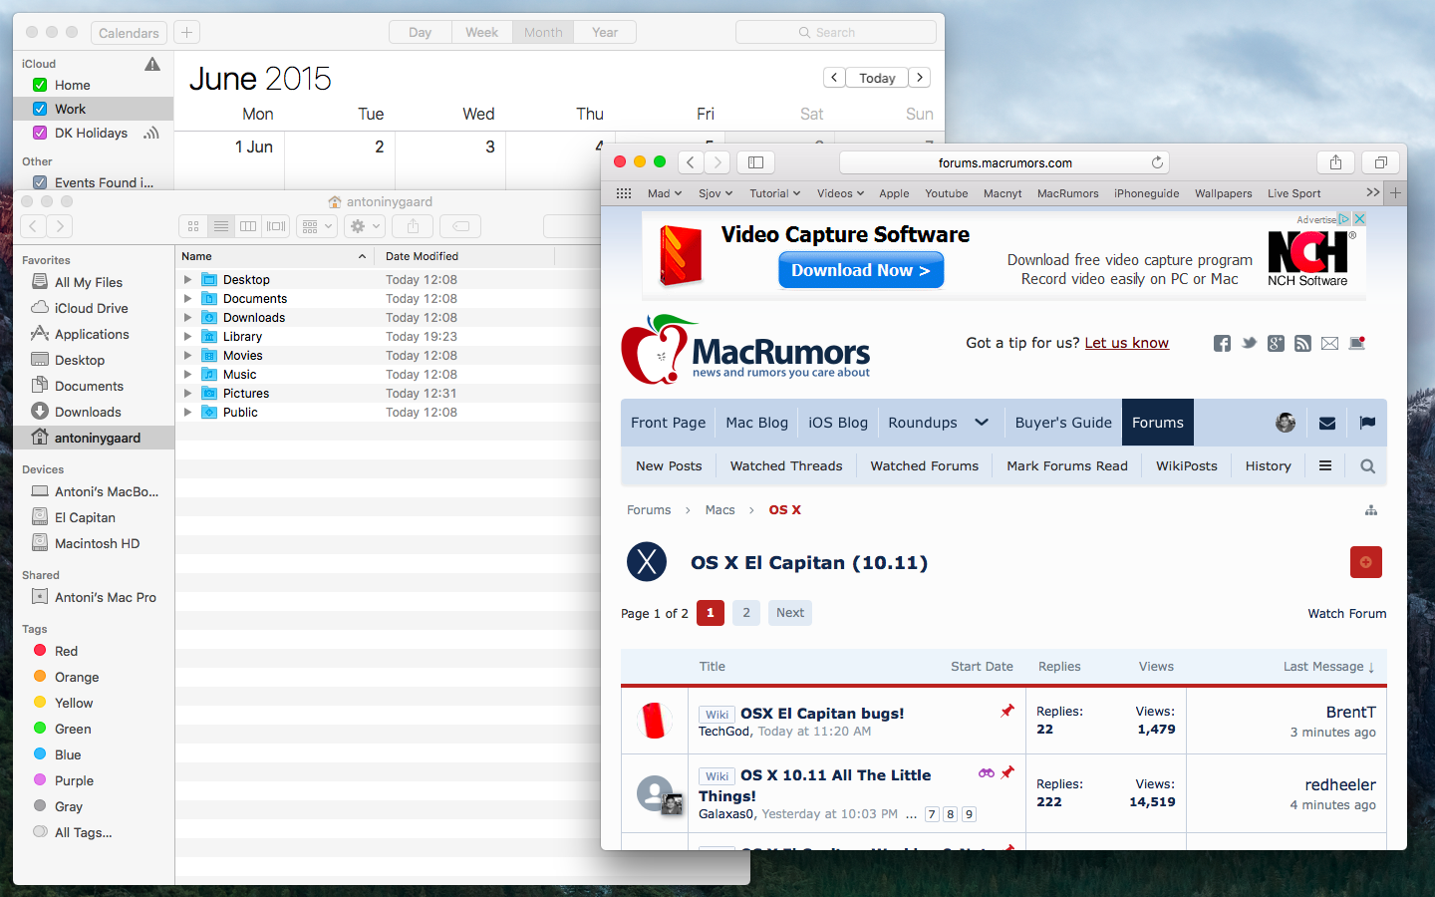Open the MacRumors Google Plus icon
1435x897 pixels.
click(1276, 343)
